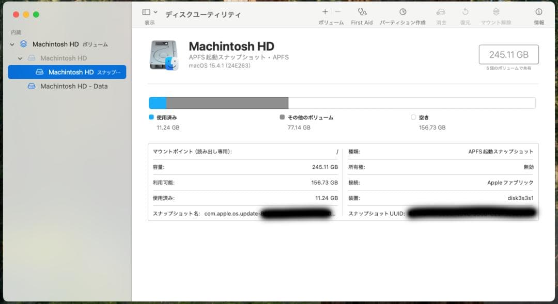The height and width of the screenshot is (304, 558).
Task: Click the 表示 sidebar view icon
Action: point(146,11)
